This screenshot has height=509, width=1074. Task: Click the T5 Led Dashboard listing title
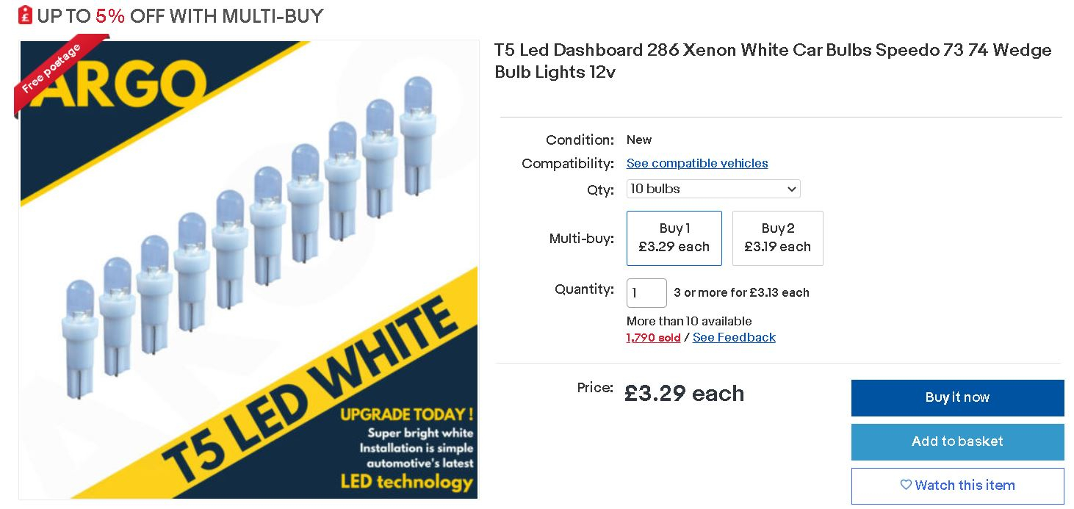pyautogui.click(x=773, y=61)
